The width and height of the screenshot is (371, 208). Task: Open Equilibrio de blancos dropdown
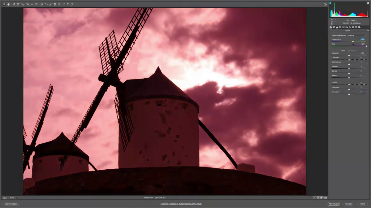point(357,35)
